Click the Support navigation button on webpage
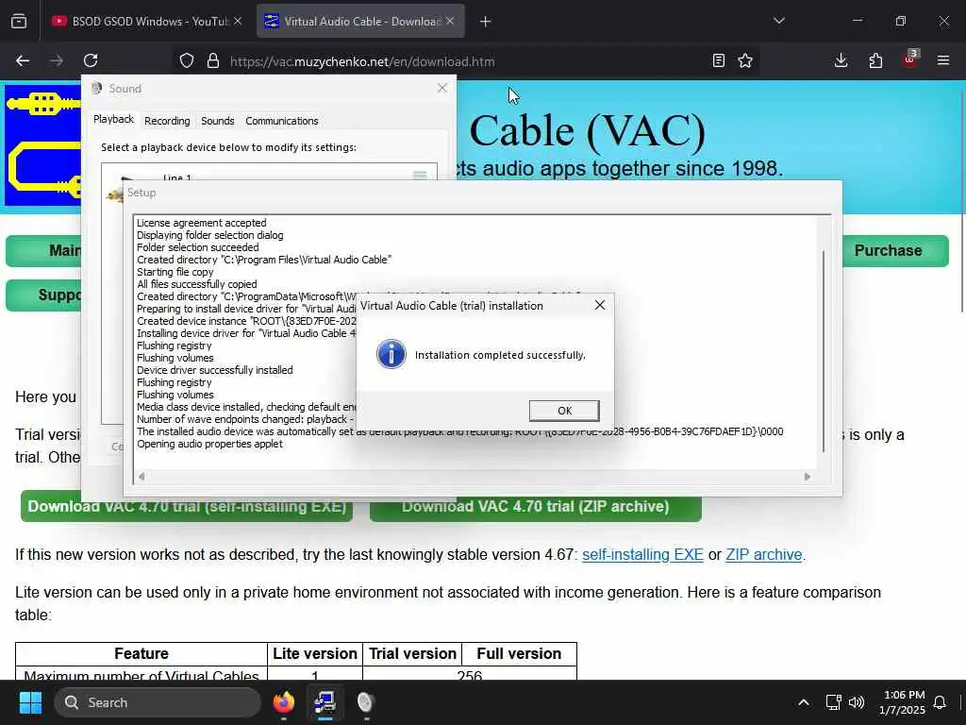The image size is (966, 725). pyautogui.click(x=43, y=295)
